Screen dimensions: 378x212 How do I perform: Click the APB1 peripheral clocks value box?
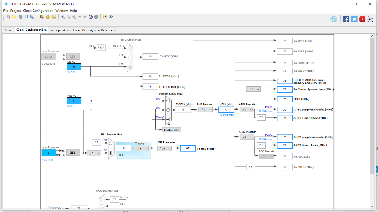tap(285, 110)
